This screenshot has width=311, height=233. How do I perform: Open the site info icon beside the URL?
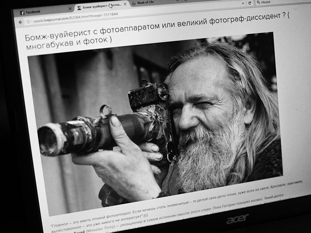point(29,21)
